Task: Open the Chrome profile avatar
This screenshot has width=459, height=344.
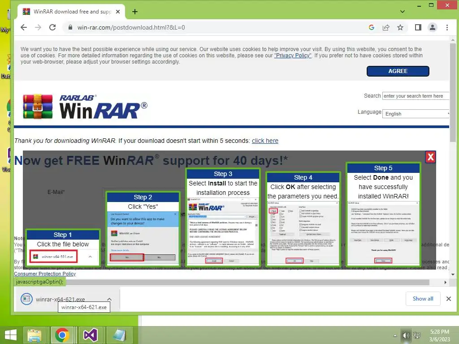Action: (x=433, y=27)
